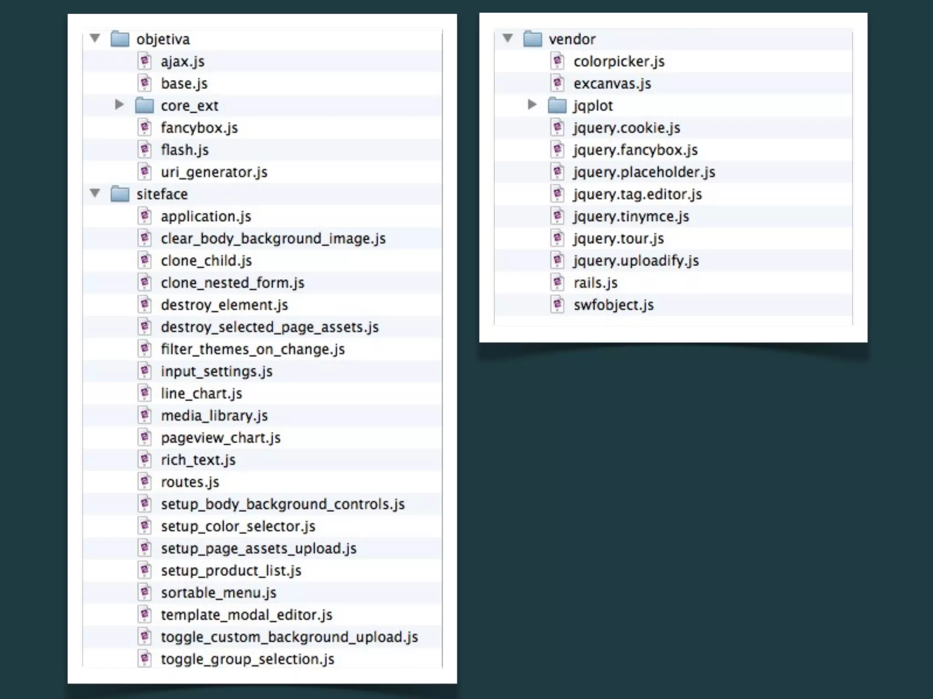Screen dimensions: 933x699
Task: Click the routes.js file icon
Action: click(144, 481)
